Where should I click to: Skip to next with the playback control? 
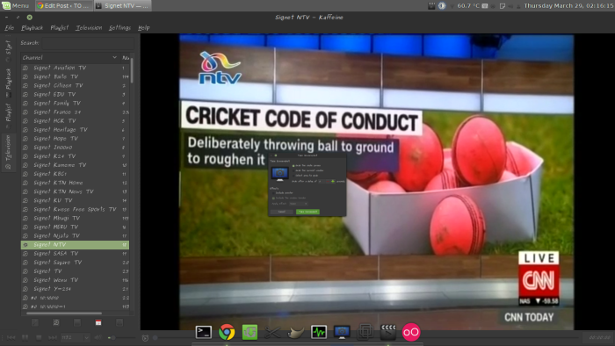[53, 337]
